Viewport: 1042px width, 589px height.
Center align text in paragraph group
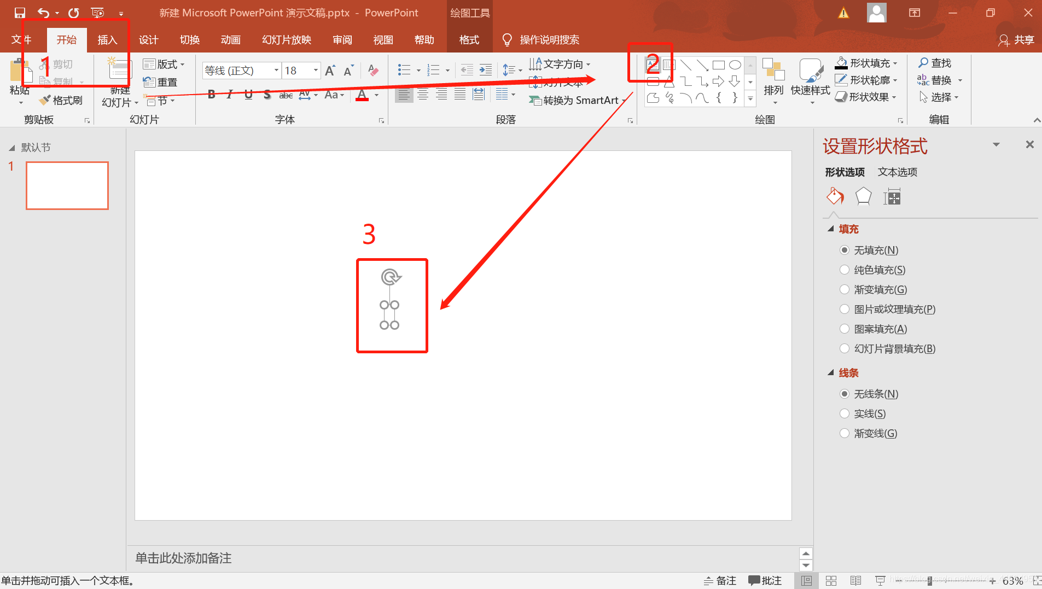tap(423, 95)
